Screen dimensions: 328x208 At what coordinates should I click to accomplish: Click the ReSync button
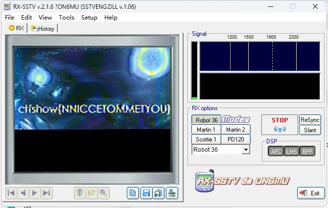[310, 120]
